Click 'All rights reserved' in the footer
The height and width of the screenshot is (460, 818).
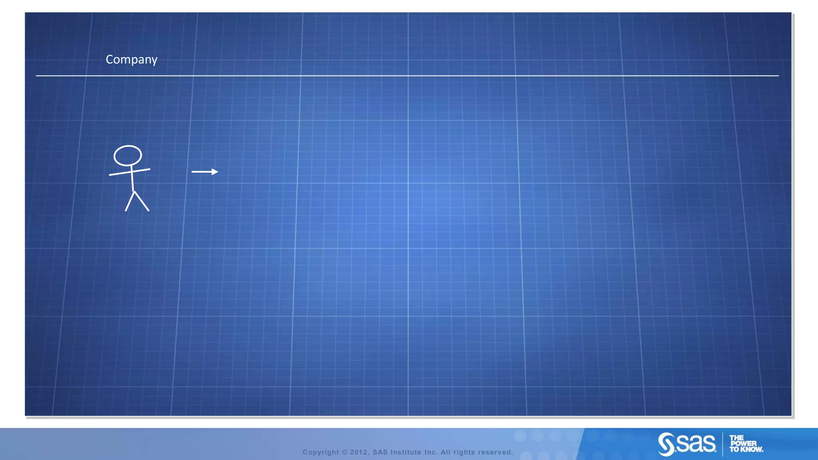pyautogui.click(x=477, y=452)
